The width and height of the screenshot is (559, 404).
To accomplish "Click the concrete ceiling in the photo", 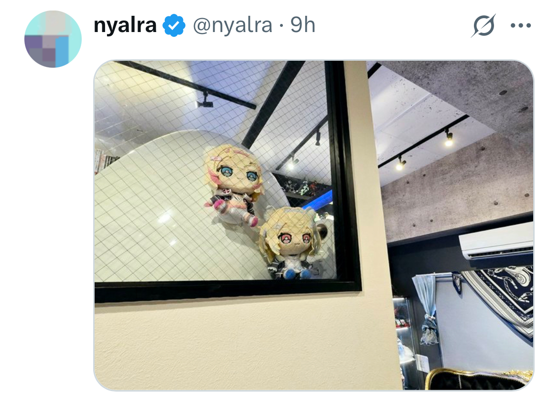I will (x=460, y=143).
